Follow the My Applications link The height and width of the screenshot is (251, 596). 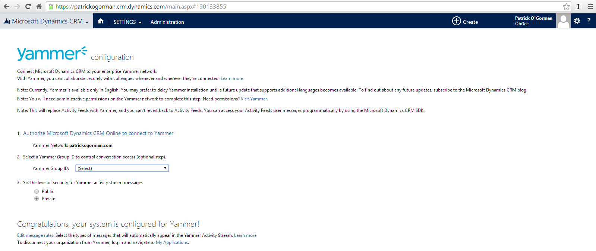click(172, 242)
